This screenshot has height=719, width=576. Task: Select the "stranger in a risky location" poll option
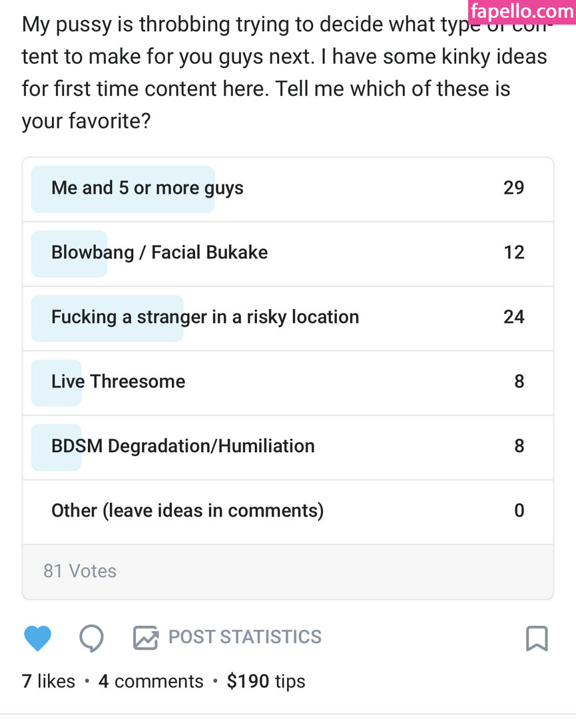(205, 318)
